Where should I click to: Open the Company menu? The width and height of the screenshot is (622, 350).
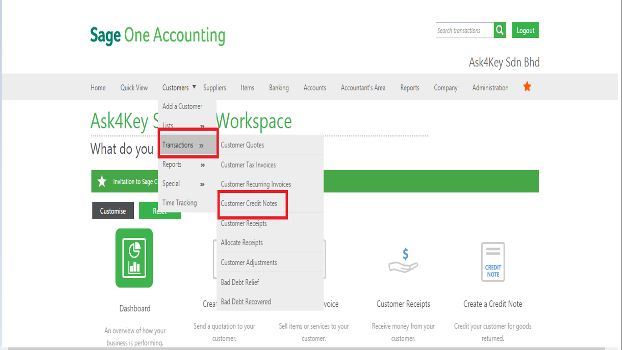point(445,87)
